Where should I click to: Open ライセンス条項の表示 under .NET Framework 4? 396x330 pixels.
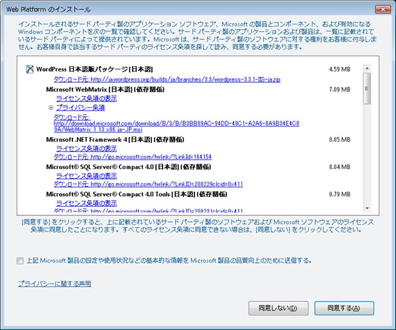click(x=86, y=148)
